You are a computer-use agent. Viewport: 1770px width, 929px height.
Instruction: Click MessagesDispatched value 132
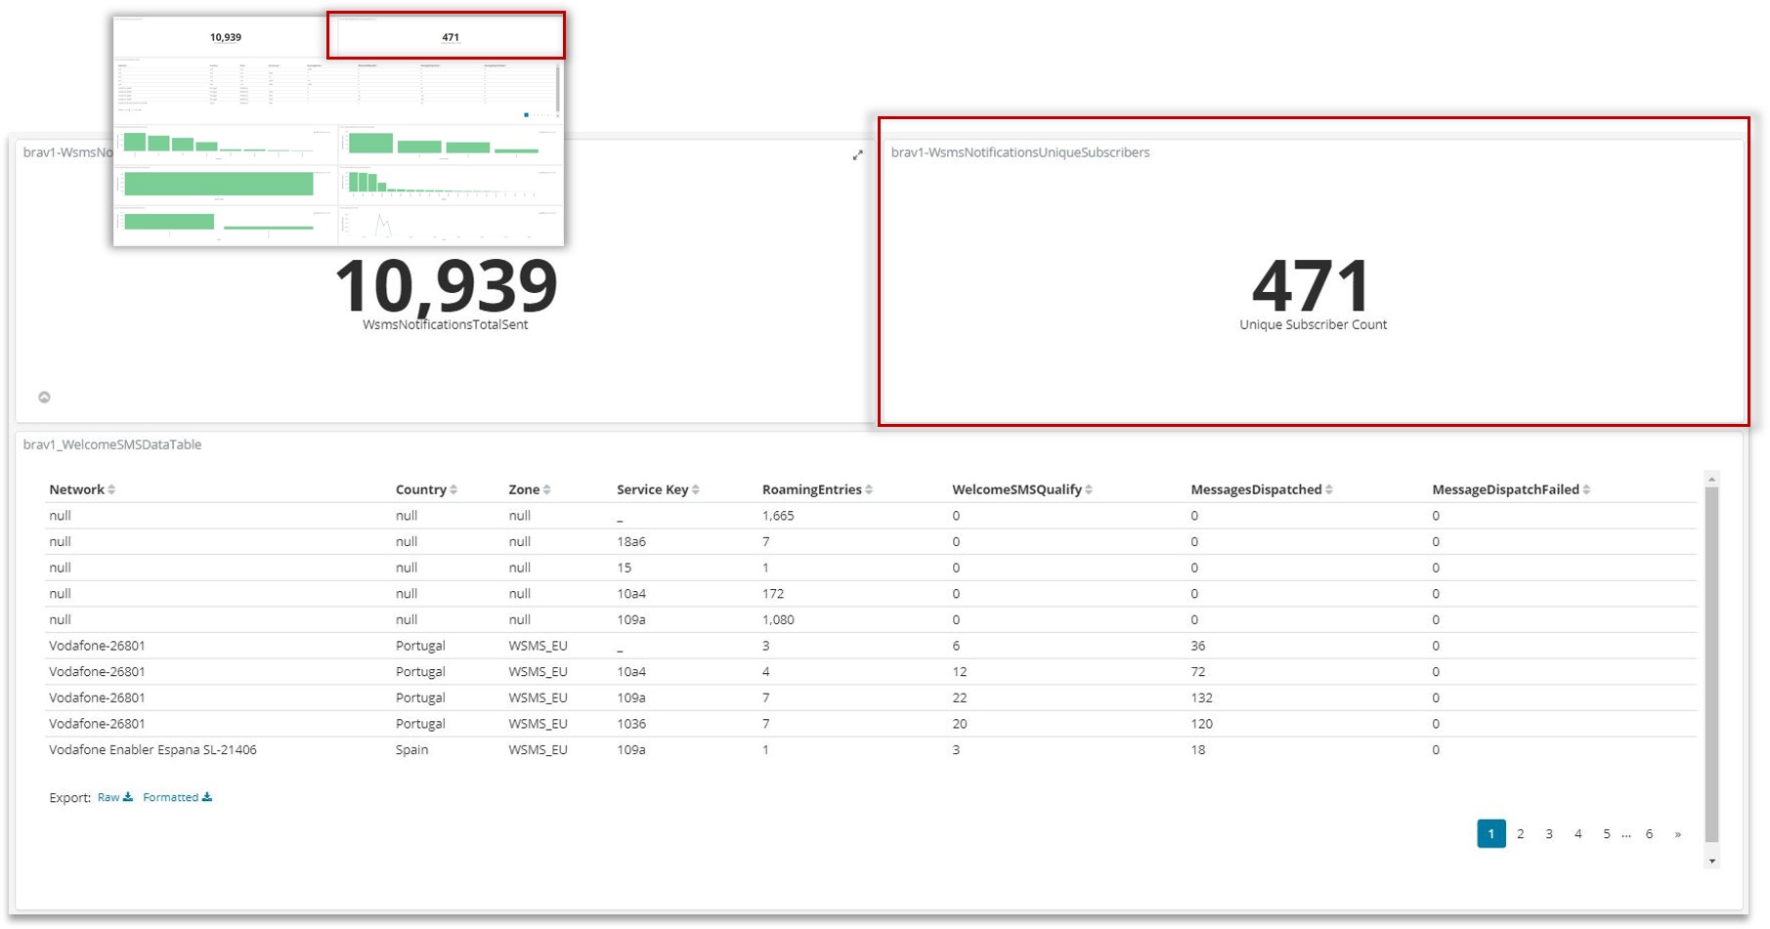tap(1201, 698)
